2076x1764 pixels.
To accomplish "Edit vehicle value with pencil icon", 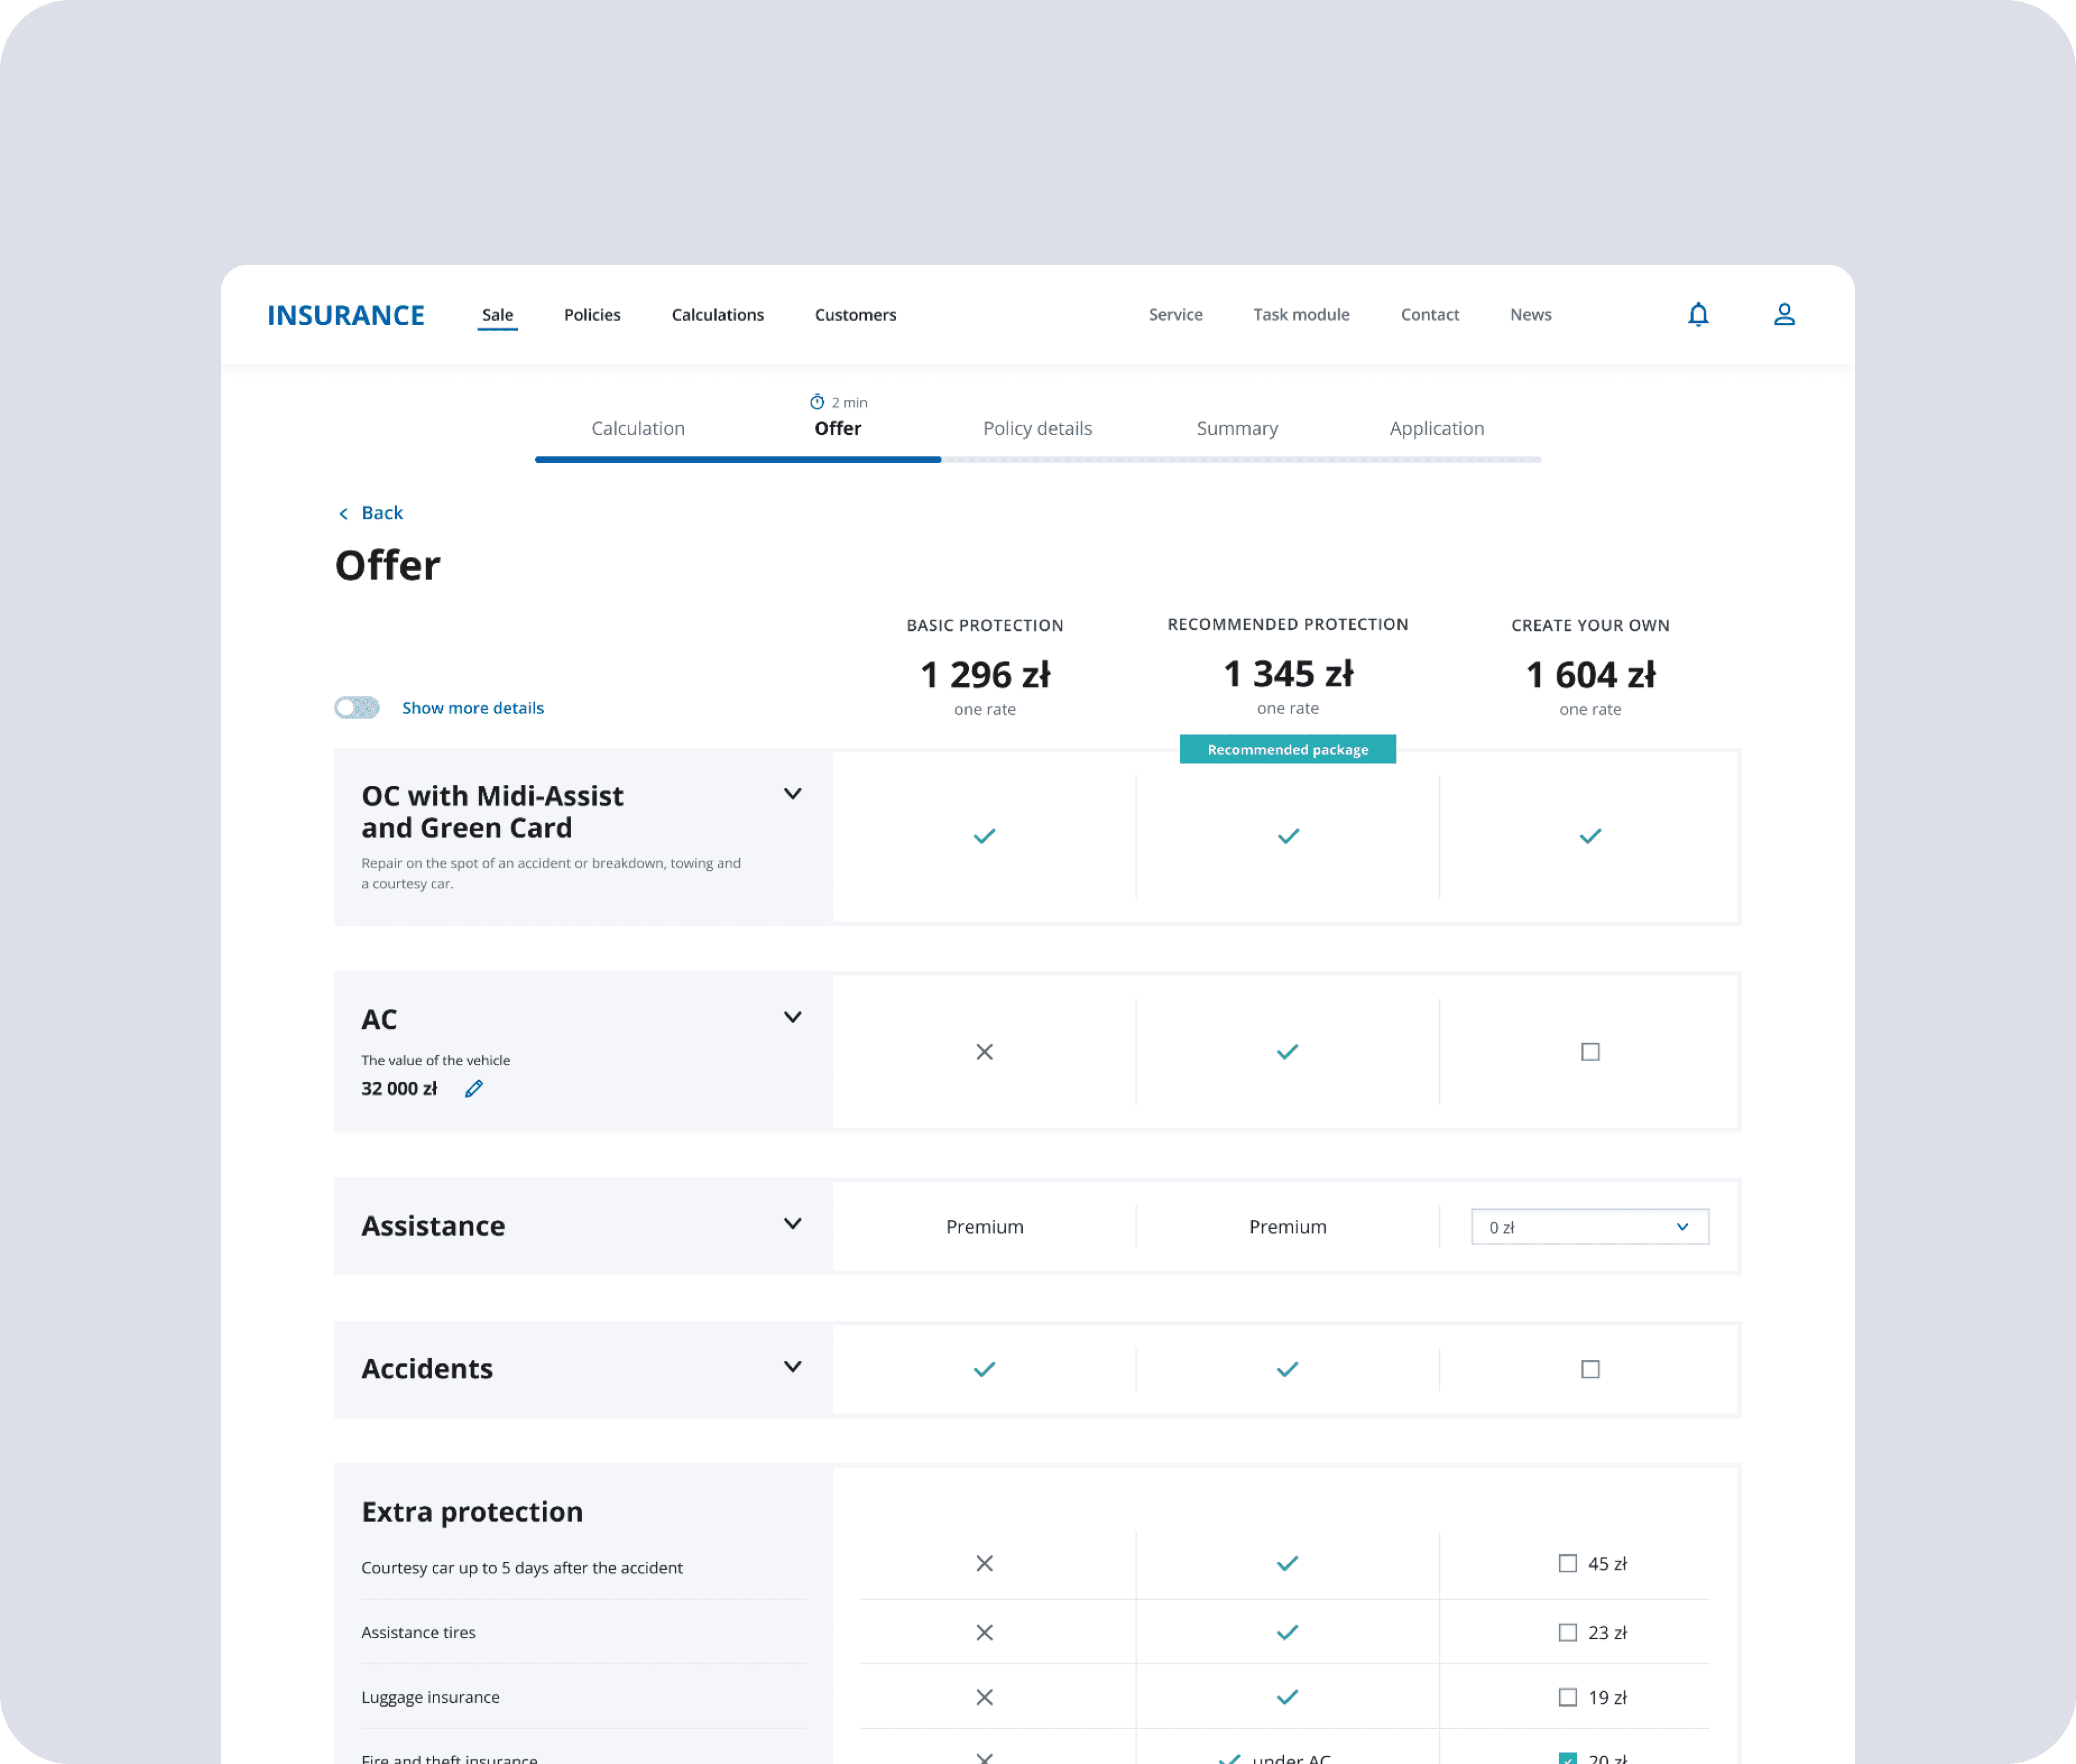I will click(x=474, y=1089).
